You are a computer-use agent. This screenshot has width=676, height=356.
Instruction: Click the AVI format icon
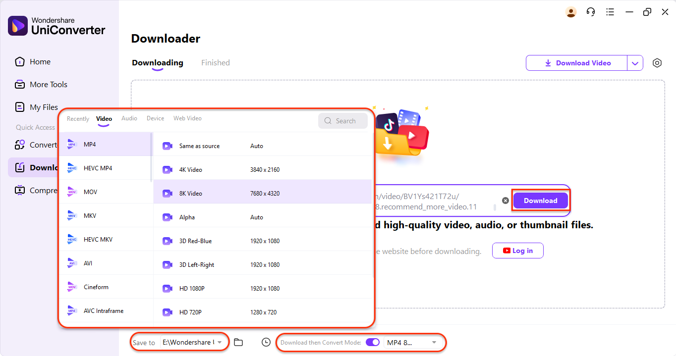pyautogui.click(x=72, y=263)
